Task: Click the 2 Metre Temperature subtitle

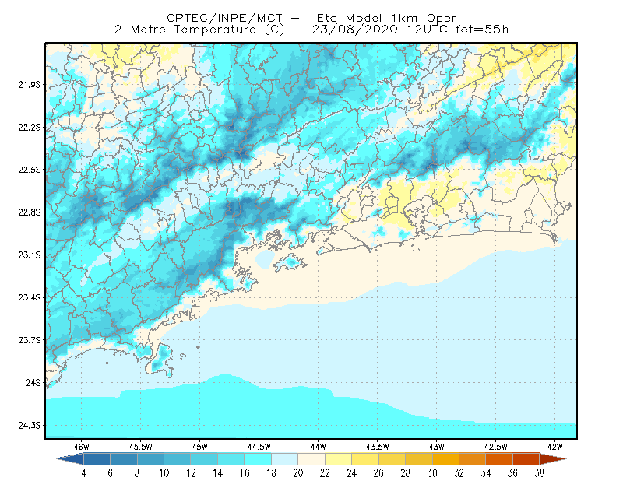Action: click(x=185, y=30)
